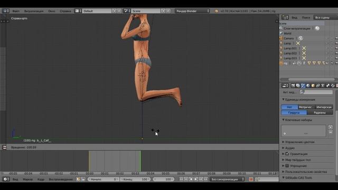Open the Все сцены display mode dropdown
The image size is (338, 190).
tap(326, 17)
